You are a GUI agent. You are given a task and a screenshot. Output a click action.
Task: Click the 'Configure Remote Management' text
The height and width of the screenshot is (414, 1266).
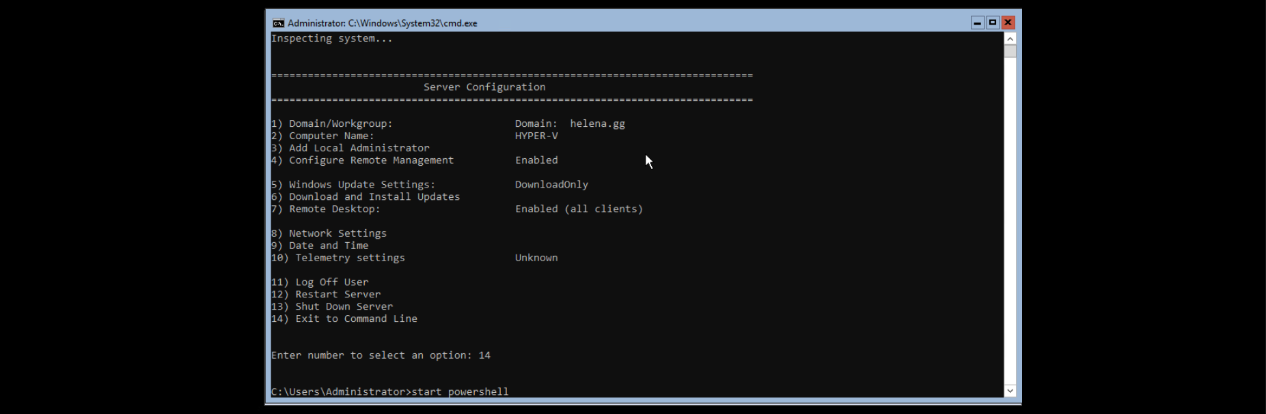click(x=371, y=160)
